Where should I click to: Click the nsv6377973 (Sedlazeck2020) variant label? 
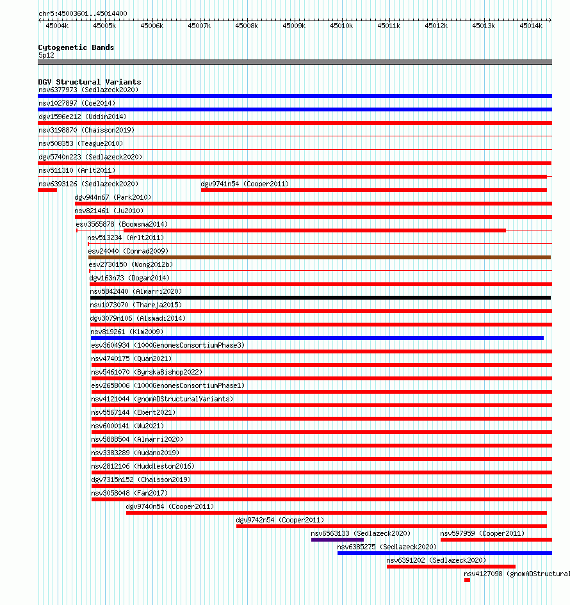point(88,90)
